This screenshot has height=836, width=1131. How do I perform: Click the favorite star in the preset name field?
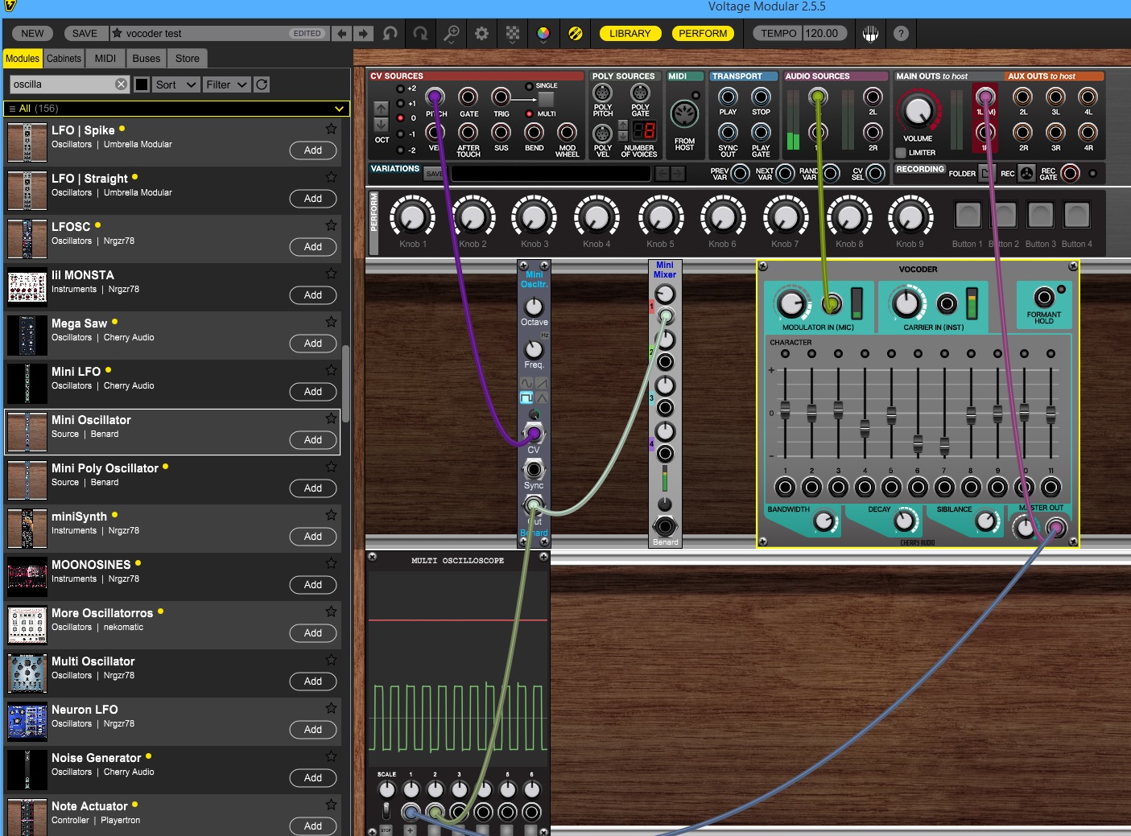tap(118, 33)
